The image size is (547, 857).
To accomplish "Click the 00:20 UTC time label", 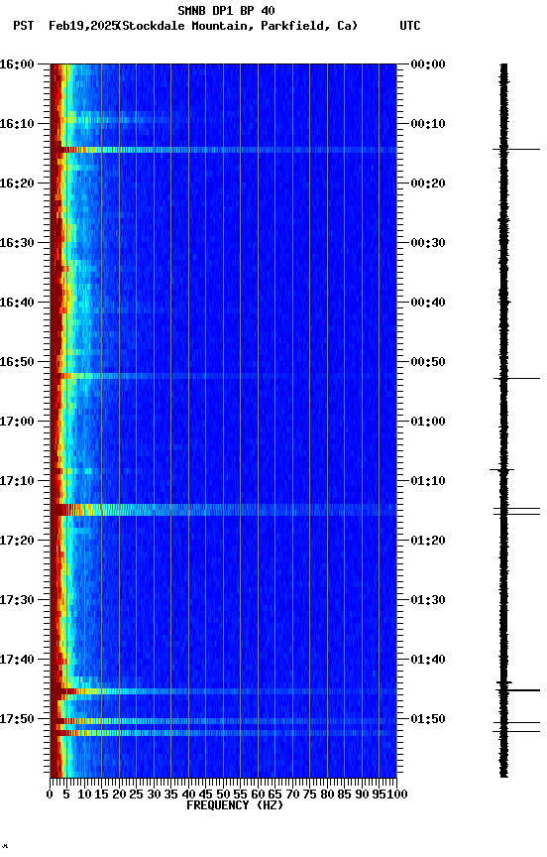I will pyautogui.click(x=428, y=184).
